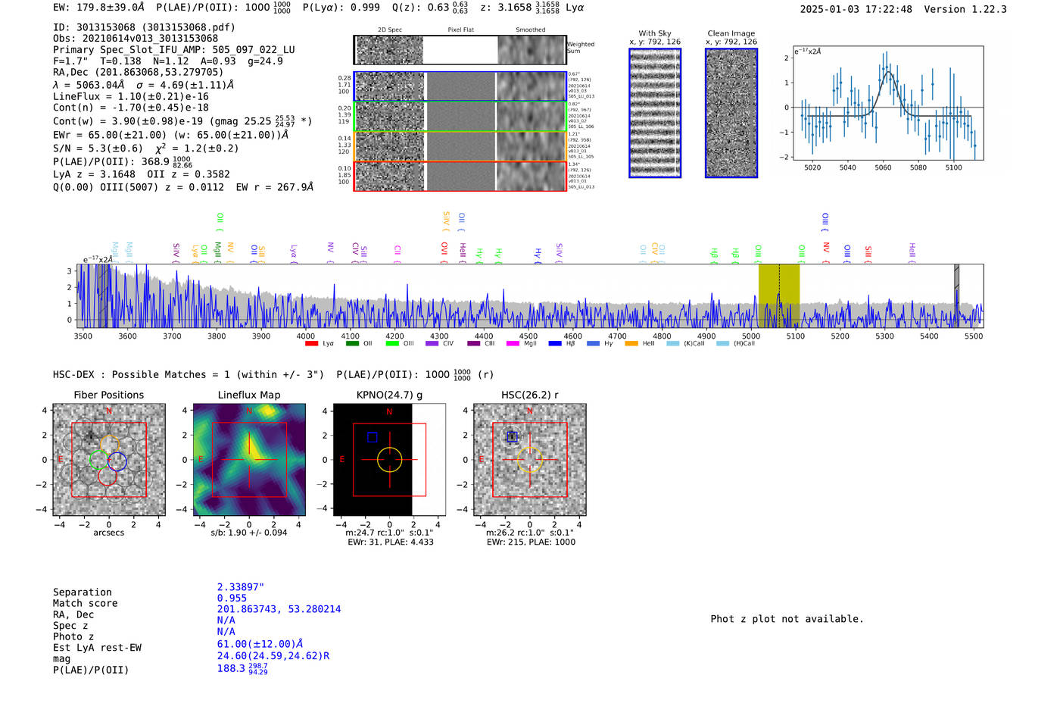1060x722 pixels.
Task: Click the Weighted Sum 2D spectrum row
Action: [x=460, y=50]
